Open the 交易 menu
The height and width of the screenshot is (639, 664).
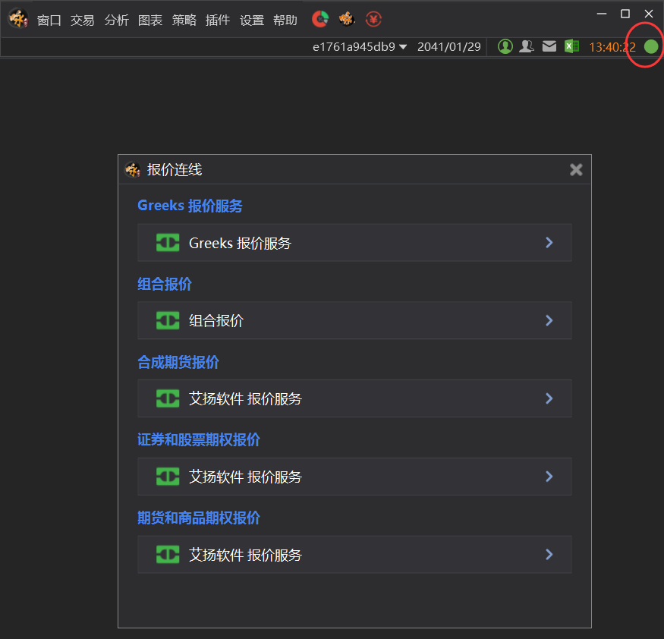coord(82,20)
